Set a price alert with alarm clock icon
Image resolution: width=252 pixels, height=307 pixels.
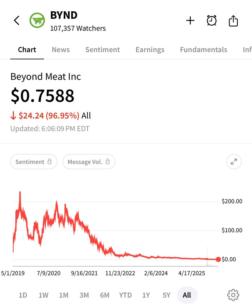pos(212,20)
